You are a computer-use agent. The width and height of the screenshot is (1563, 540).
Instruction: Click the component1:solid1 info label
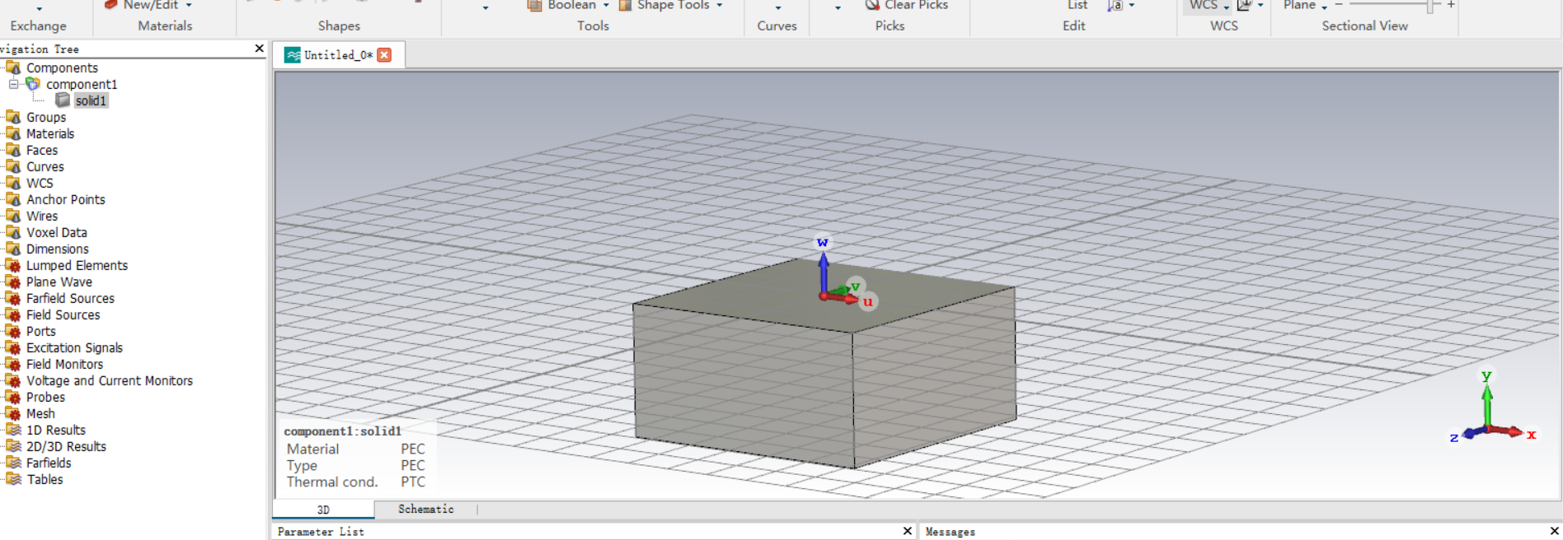coord(343,431)
